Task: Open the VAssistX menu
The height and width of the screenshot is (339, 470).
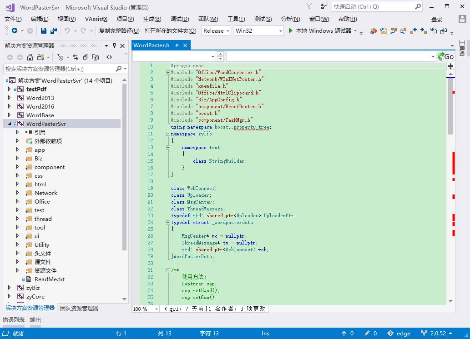Action: coord(96,19)
